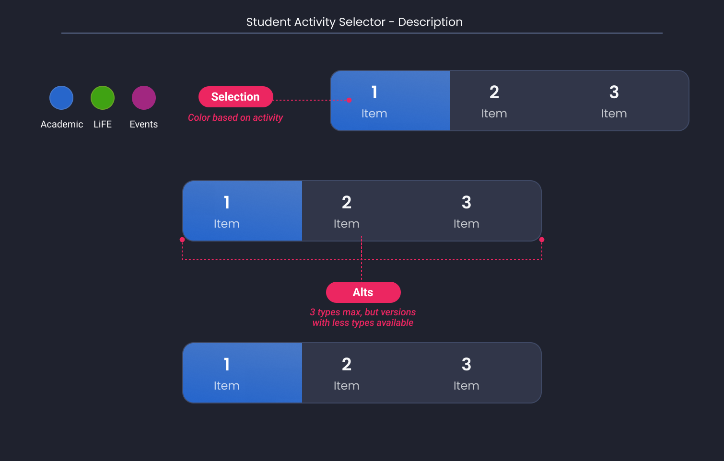724x461 pixels.
Task: Click the pink Alts pill badge
Action: click(x=363, y=292)
